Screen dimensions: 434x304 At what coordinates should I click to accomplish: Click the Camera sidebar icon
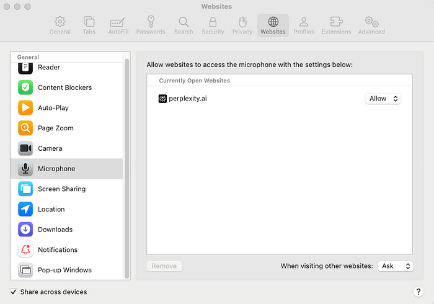(25, 148)
